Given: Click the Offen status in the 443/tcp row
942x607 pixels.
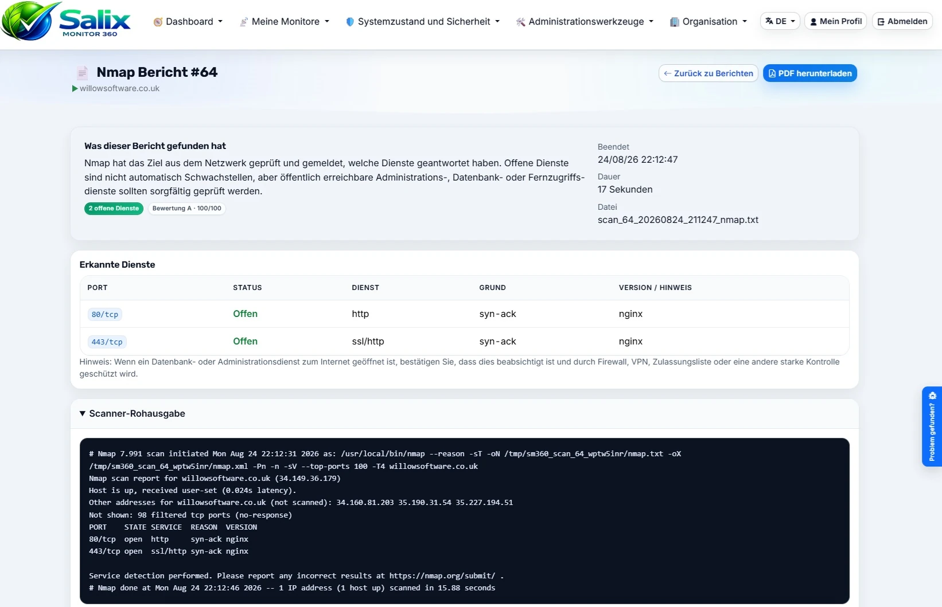Looking at the screenshot, I should point(246,342).
